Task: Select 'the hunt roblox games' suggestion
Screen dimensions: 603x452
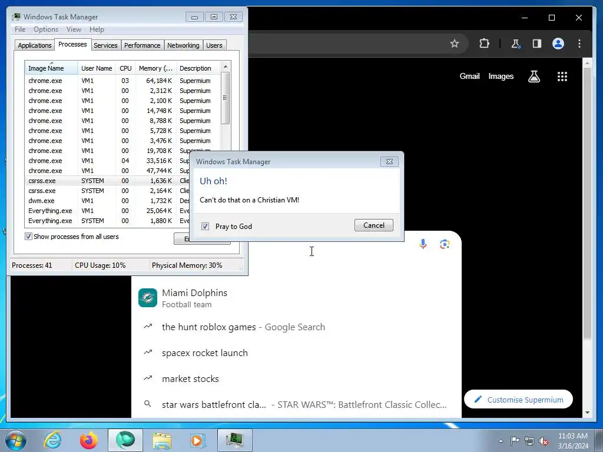Action: (296, 327)
